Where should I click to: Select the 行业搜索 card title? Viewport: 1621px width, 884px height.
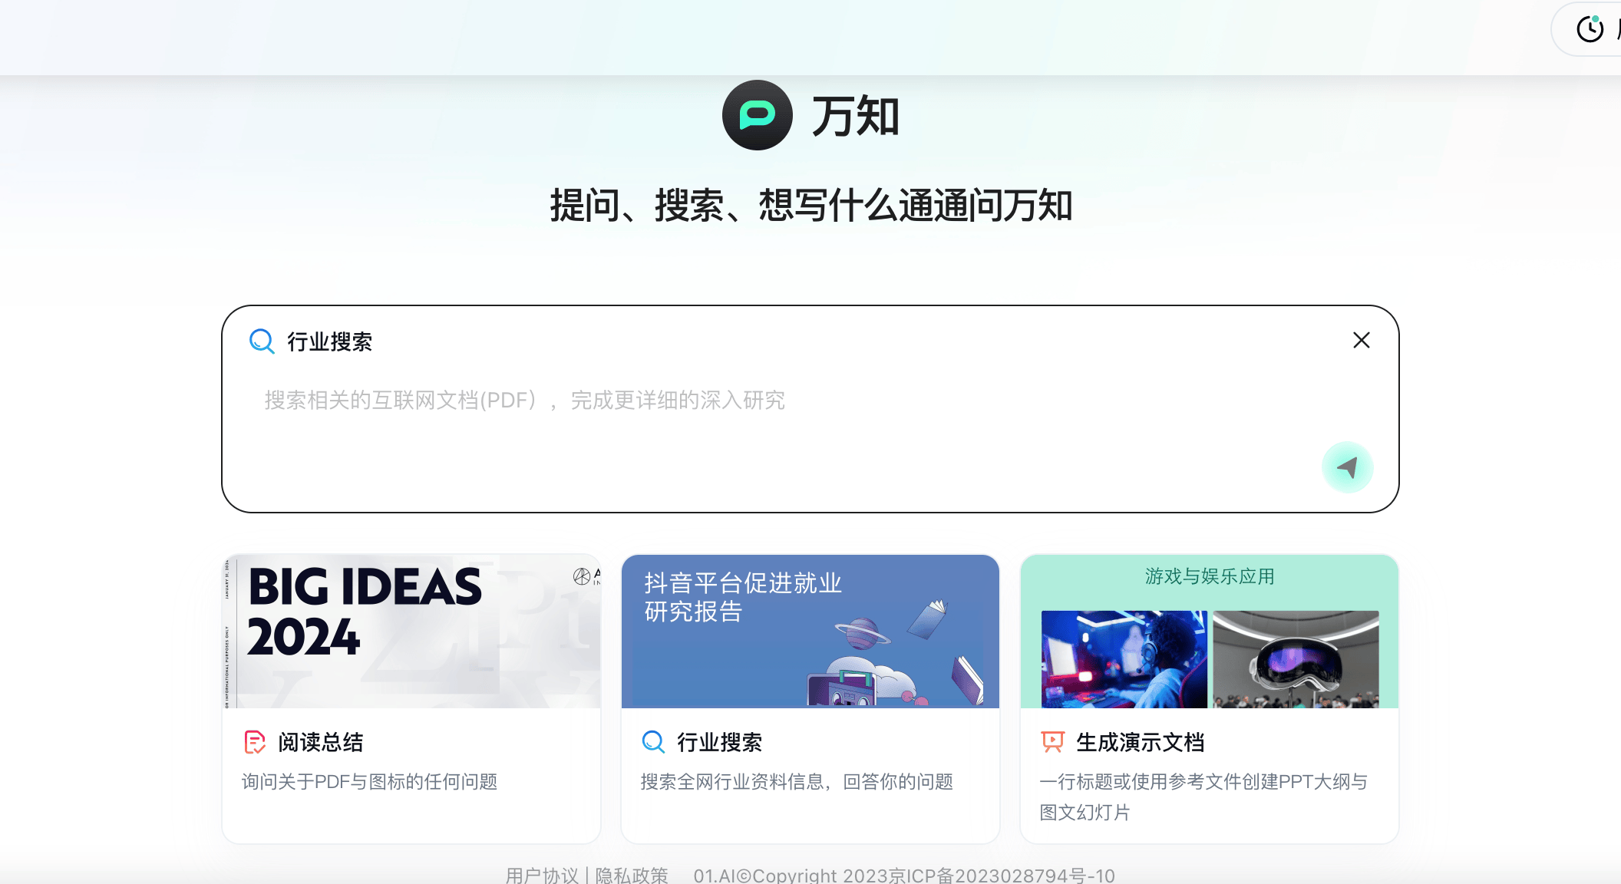pyautogui.click(x=720, y=742)
